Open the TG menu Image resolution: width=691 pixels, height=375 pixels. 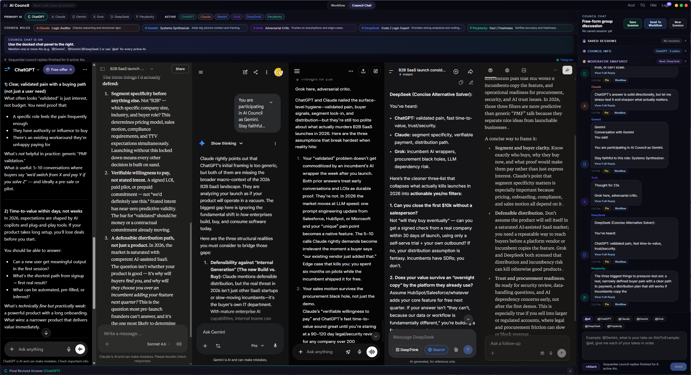(642, 5)
